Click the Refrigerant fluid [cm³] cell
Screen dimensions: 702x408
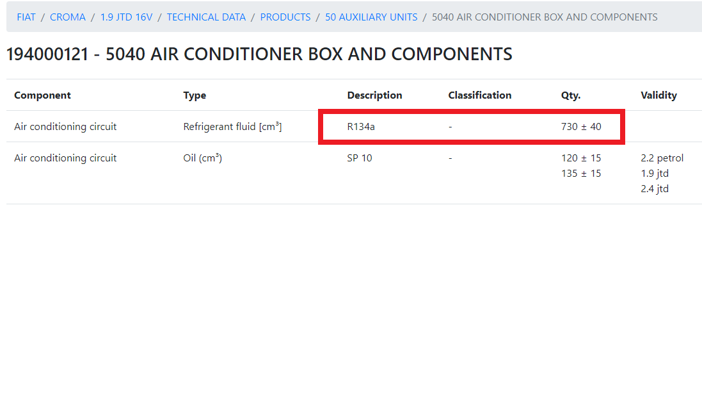pyautogui.click(x=232, y=127)
